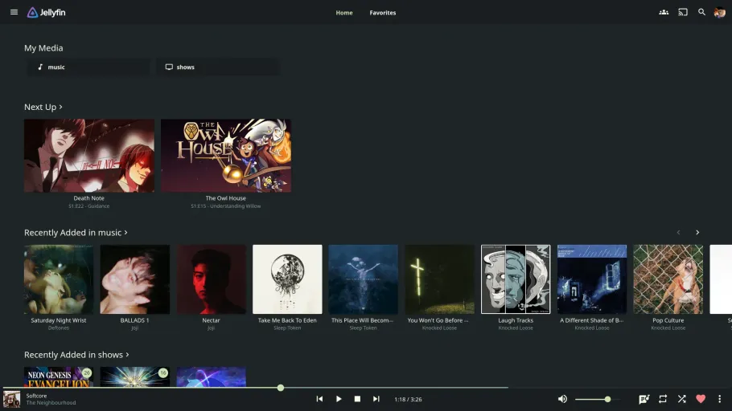Adjust the volume slider handle
This screenshot has height=411, width=732.
click(x=607, y=399)
